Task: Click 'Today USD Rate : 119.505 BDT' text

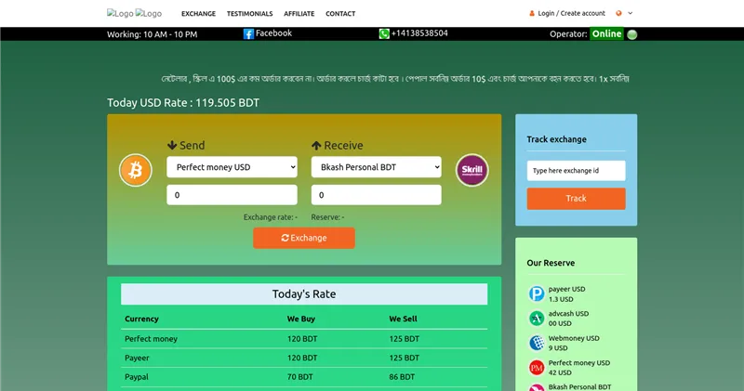Action: pos(183,103)
